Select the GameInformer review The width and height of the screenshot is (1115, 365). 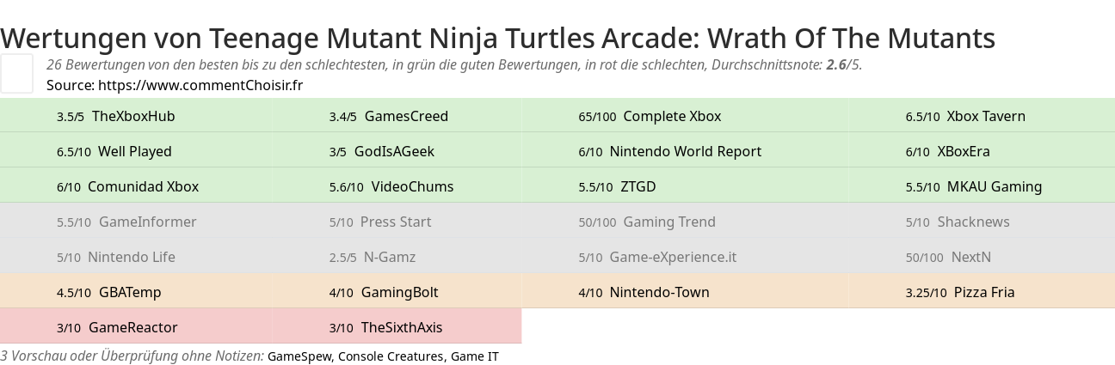147,222
